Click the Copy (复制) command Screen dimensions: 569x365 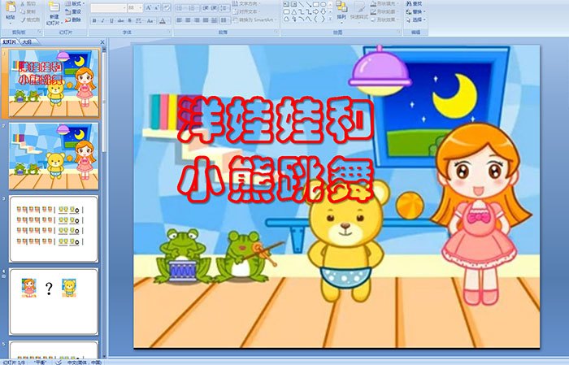coord(28,11)
